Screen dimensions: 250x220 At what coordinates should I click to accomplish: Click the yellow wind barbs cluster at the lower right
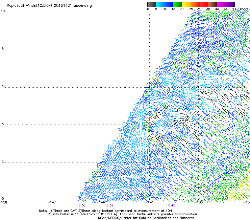239,191
